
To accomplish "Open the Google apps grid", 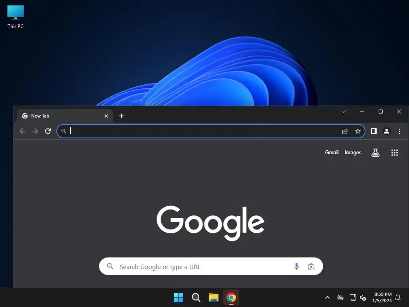I will coord(395,153).
